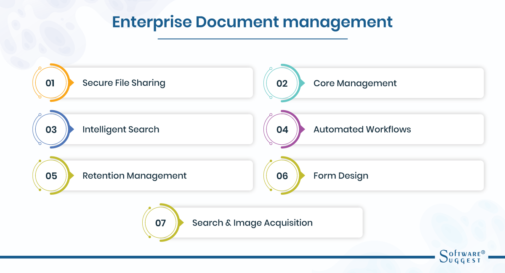The width and height of the screenshot is (505, 273).
Task: Click the blue 03 circle icon
Action: (x=50, y=129)
